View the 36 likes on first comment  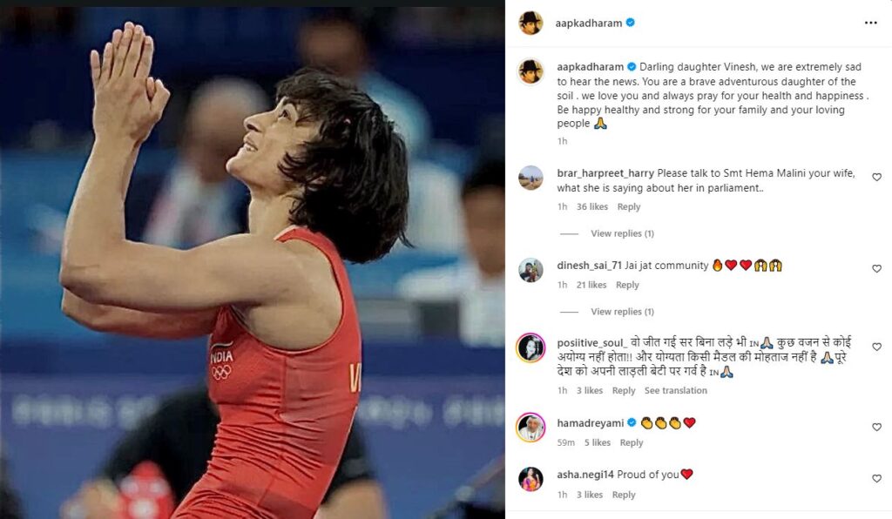(592, 207)
